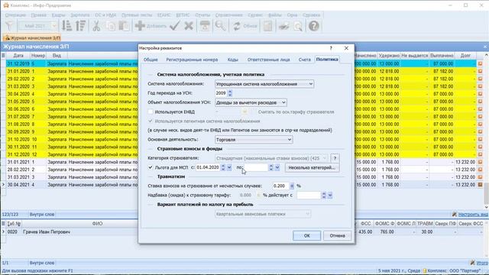Image resolution: width=489 pixels, height=275 pixels.
Task: Switch to the Коды tab
Action: pos(232,60)
